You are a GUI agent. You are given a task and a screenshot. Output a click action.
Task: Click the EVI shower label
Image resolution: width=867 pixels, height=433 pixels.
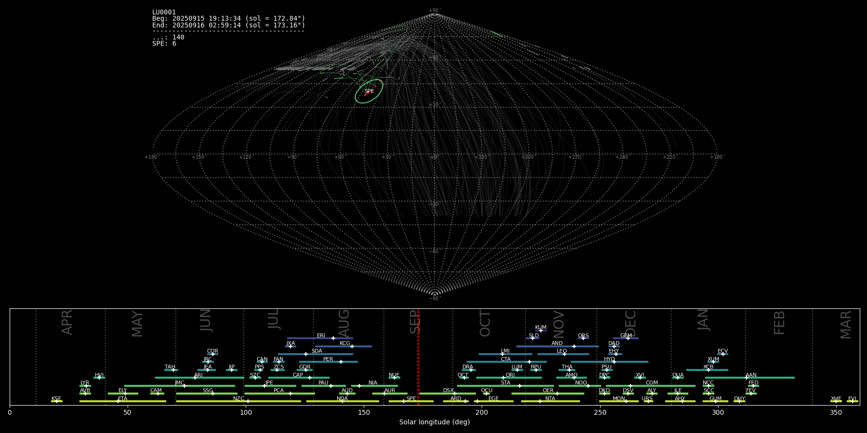click(x=852, y=398)
